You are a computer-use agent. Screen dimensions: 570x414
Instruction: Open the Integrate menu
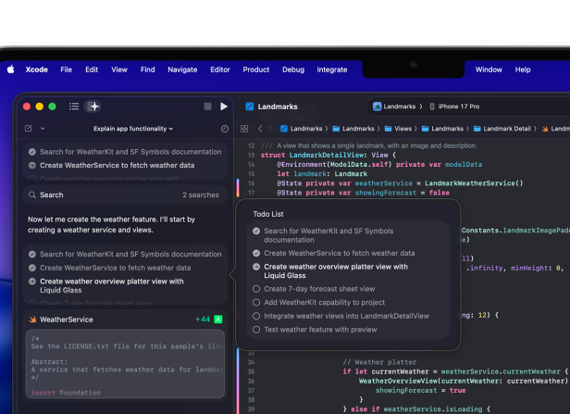[332, 69]
